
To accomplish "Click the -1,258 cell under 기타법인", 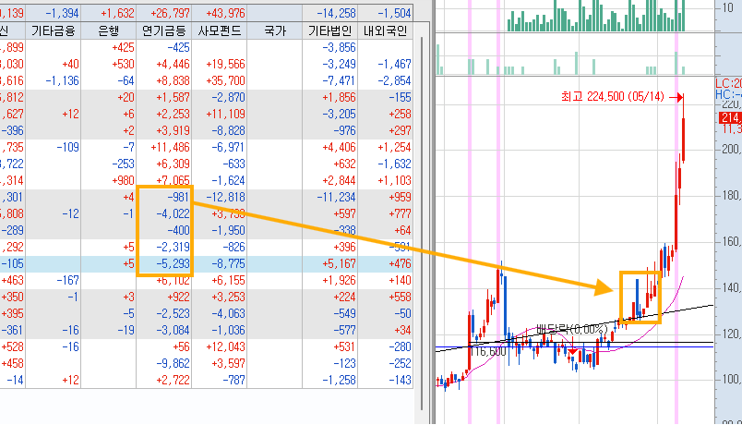I will click(339, 380).
